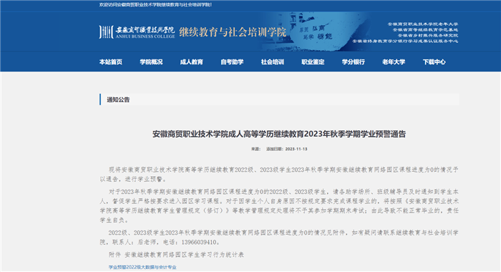Image resolution: width=501 pixels, height=272 pixels.
Task: Click the 安徽省乡村振兴服务研究院 header link
Action: (428, 36)
